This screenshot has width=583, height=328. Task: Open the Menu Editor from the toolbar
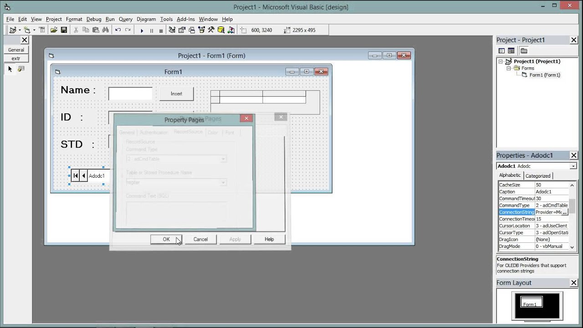42,30
